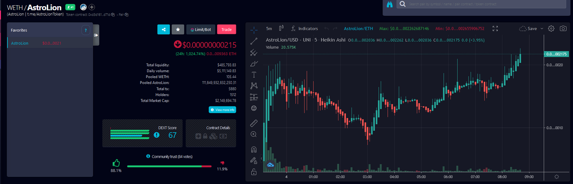
Task: Expand the Save dropdown arrow
Action: coord(542,29)
